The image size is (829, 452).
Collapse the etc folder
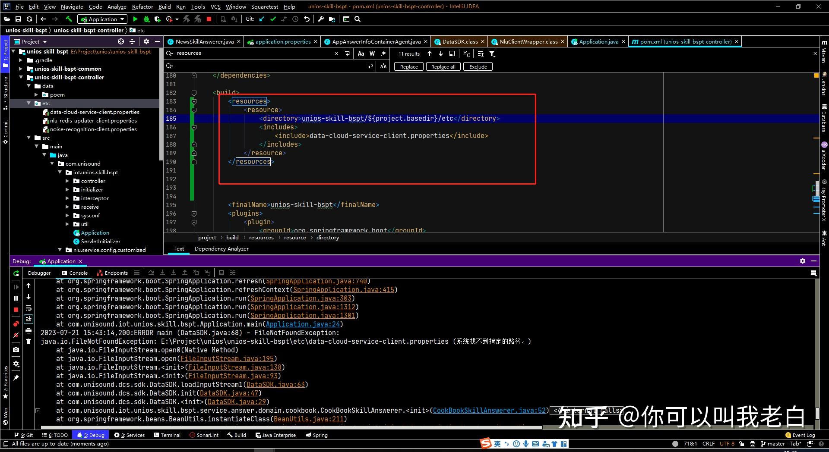pos(28,103)
